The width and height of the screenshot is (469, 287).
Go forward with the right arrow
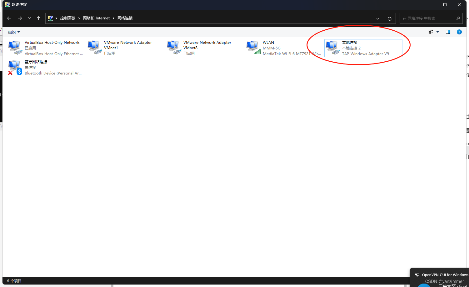pos(20,18)
